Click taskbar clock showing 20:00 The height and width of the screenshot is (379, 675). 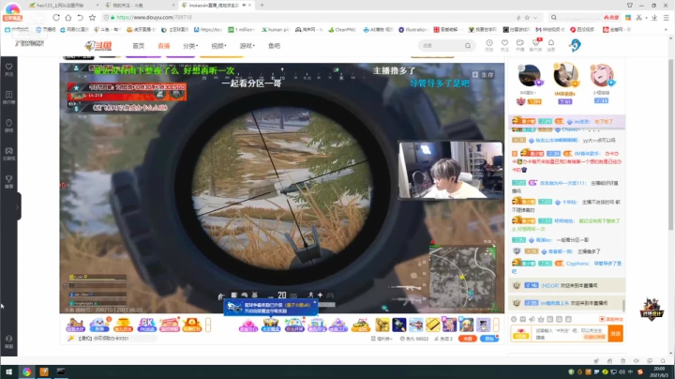[659, 371]
